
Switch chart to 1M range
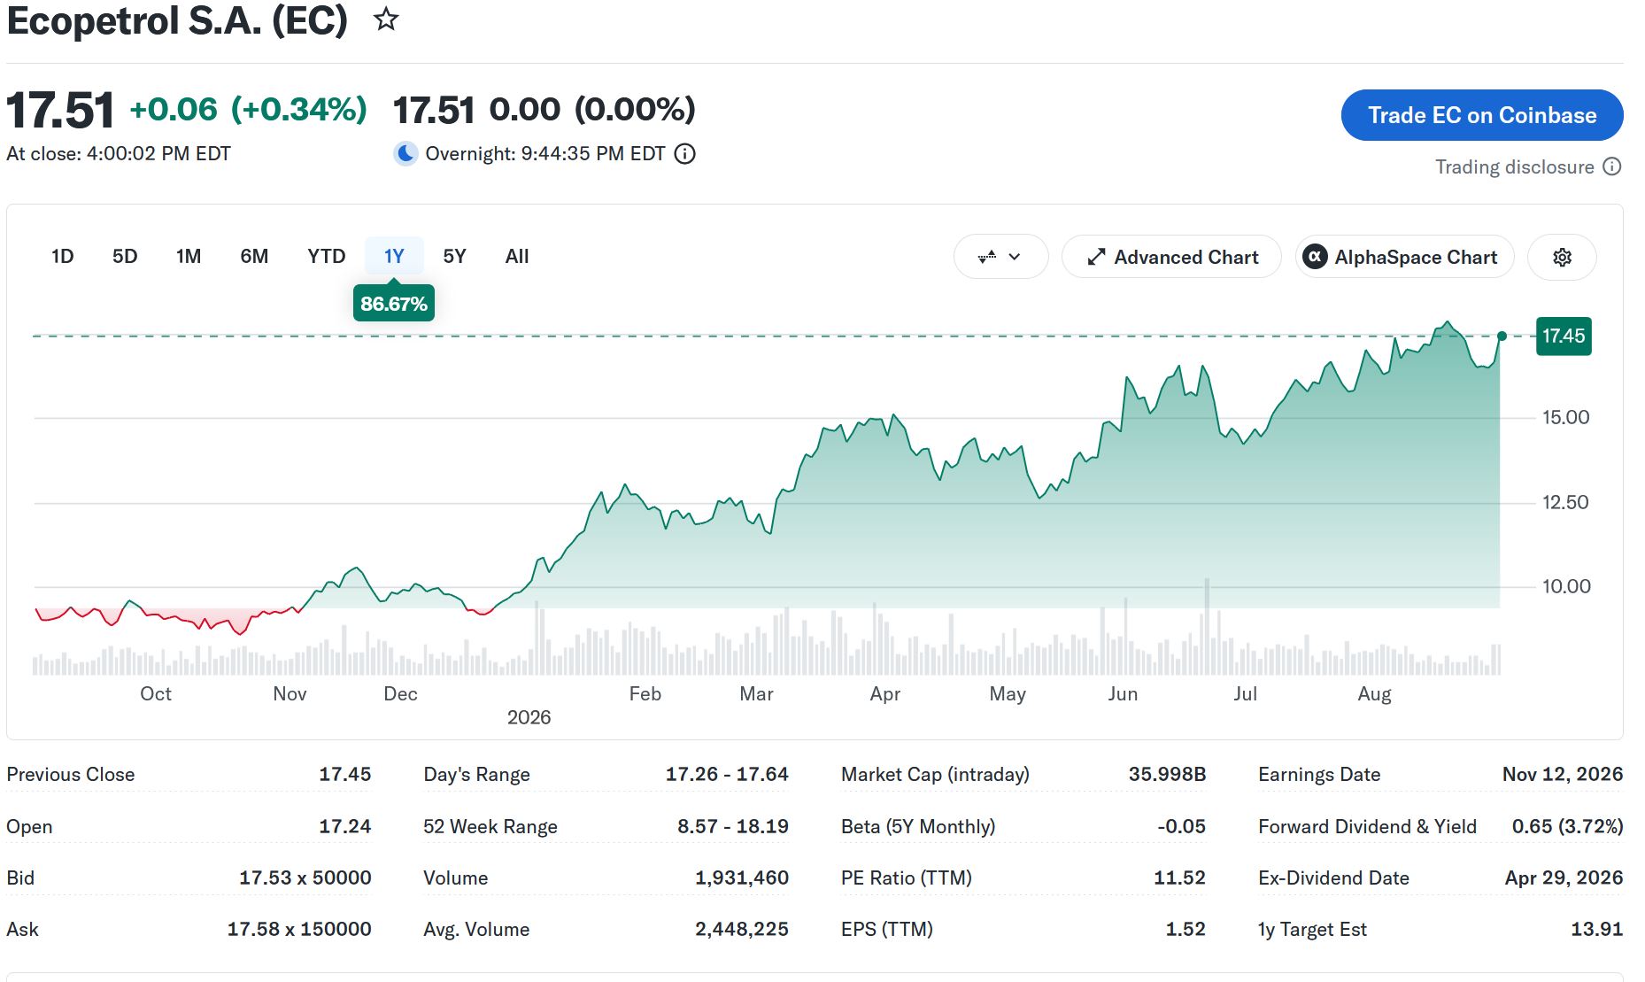[x=189, y=256]
